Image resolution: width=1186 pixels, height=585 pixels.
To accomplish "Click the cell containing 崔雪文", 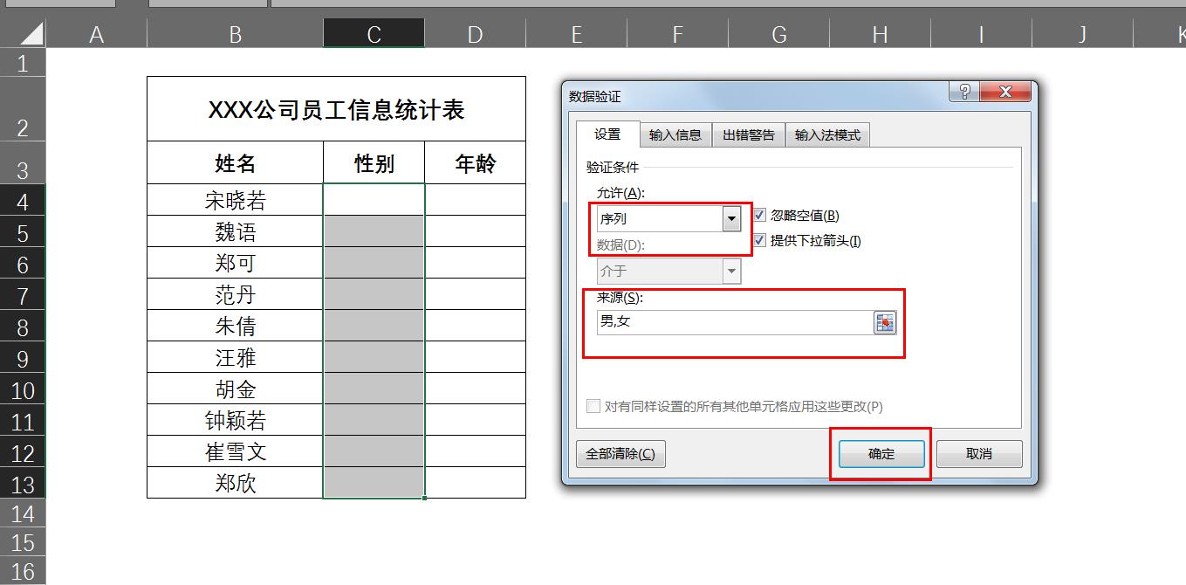I will point(235,451).
